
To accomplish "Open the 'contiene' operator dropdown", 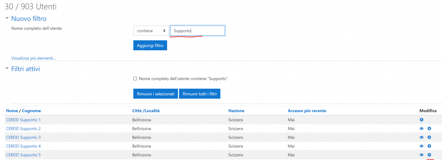I will [x=151, y=31].
